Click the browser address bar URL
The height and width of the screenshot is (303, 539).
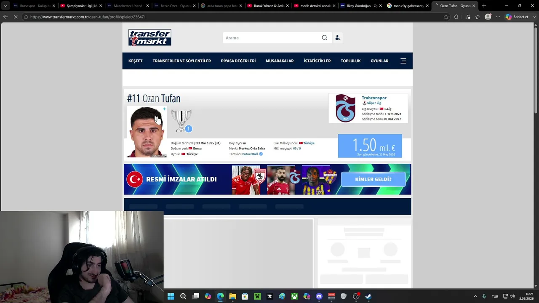[x=88, y=17]
